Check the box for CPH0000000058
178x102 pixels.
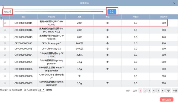coord(5,76)
